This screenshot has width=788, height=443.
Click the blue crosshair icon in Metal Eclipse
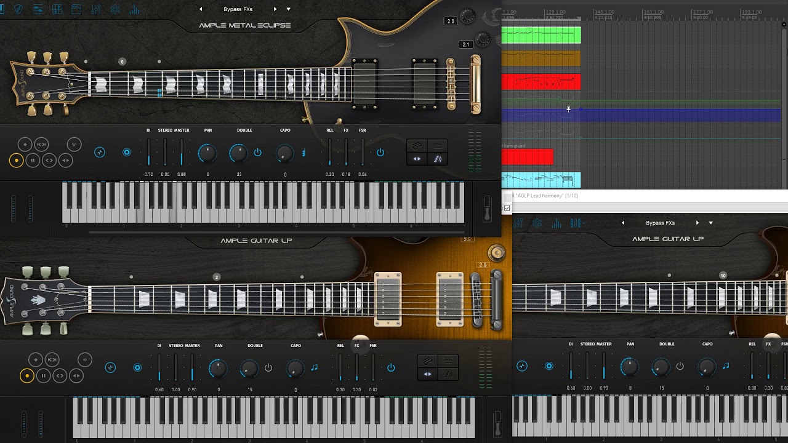(x=100, y=153)
